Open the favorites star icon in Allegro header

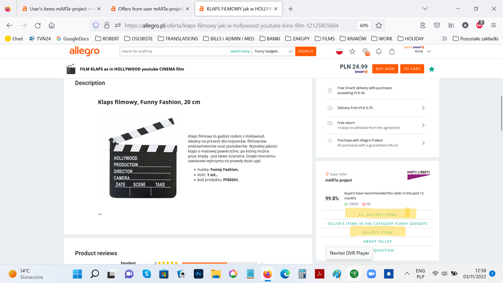click(352, 51)
